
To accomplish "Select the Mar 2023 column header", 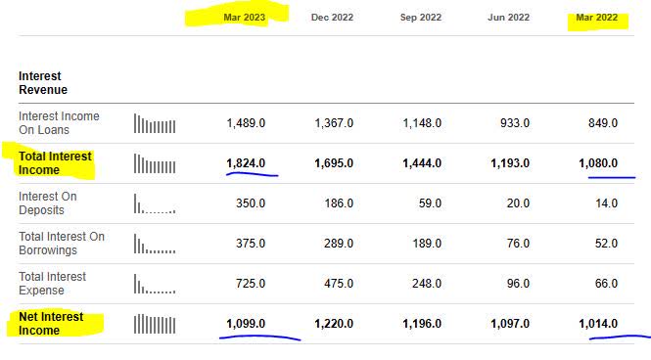I will pos(244,18).
